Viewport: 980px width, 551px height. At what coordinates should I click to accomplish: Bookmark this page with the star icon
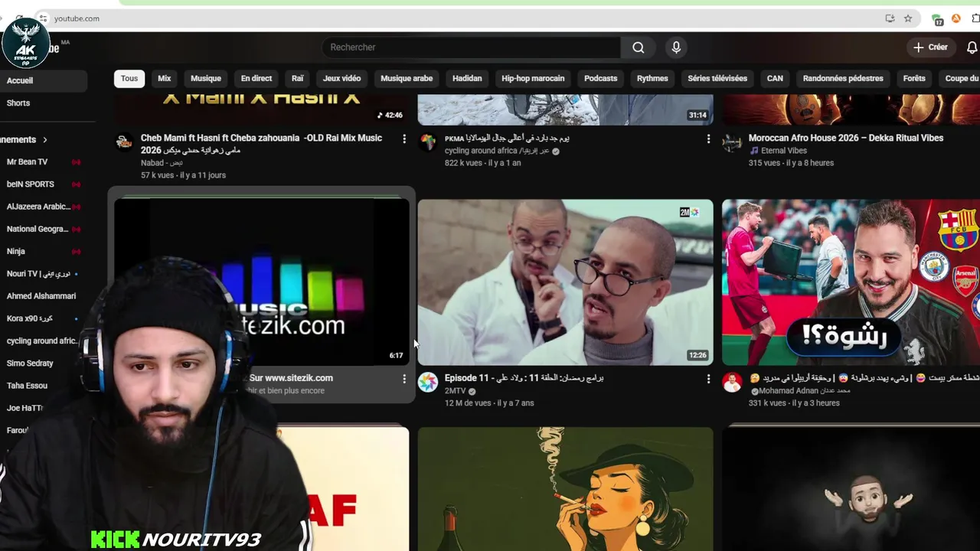coord(908,18)
